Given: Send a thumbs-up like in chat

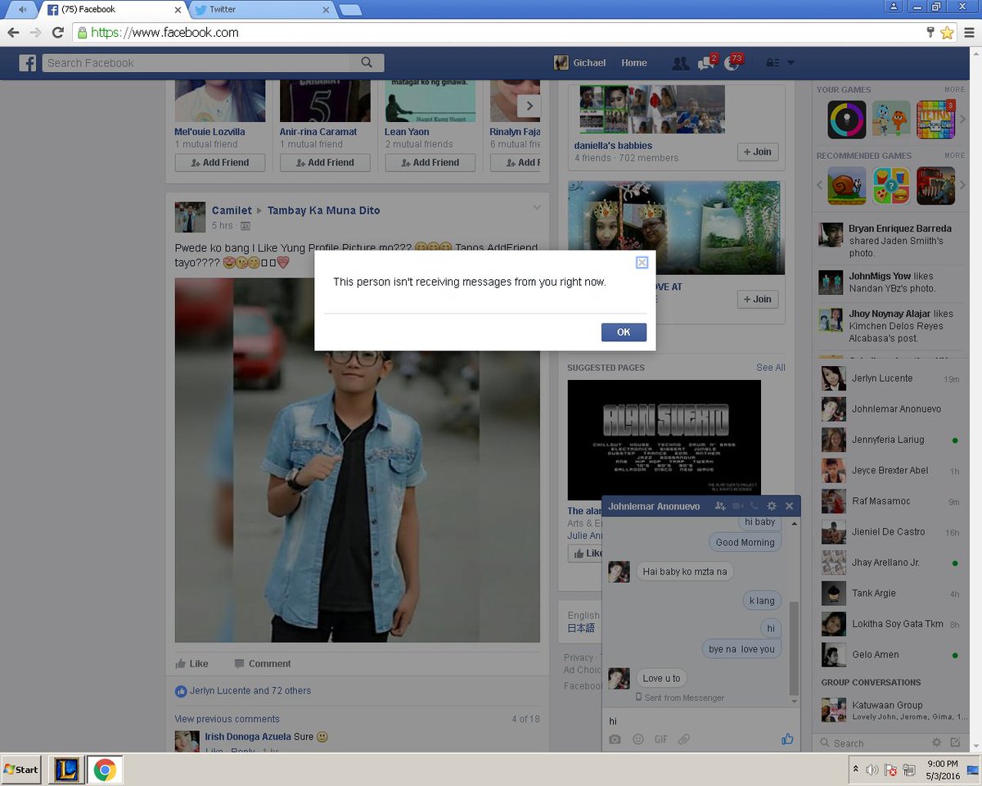Looking at the screenshot, I should point(787,739).
